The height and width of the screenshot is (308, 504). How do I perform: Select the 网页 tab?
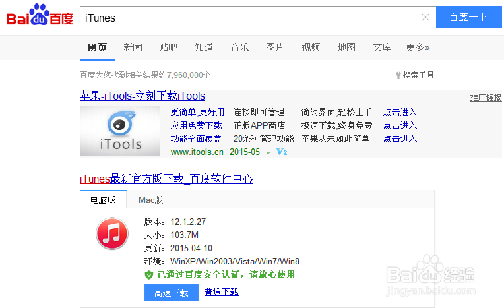point(98,47)
